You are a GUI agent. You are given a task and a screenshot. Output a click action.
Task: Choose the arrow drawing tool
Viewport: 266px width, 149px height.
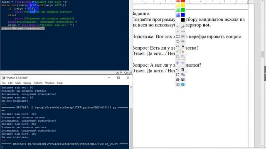point(183,31)
